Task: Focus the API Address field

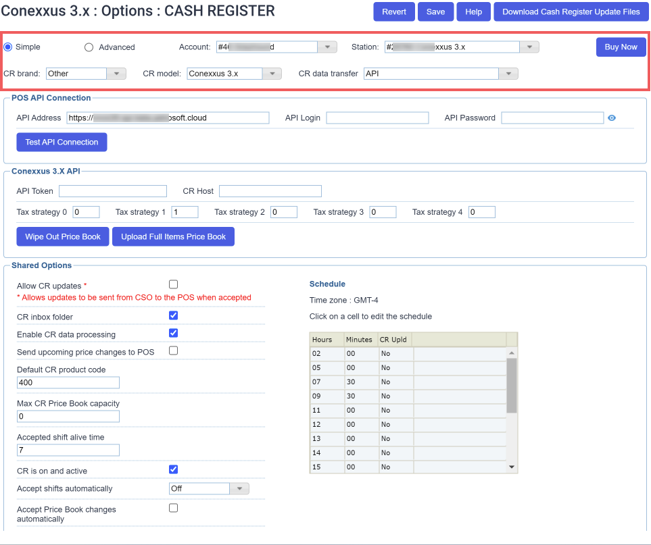Action: pyautogui.click(x=168, y=118)
